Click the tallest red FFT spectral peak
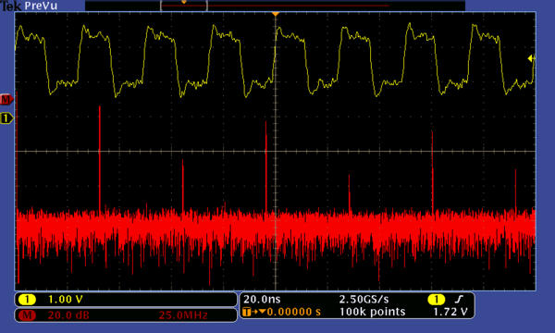 (100, 158)
